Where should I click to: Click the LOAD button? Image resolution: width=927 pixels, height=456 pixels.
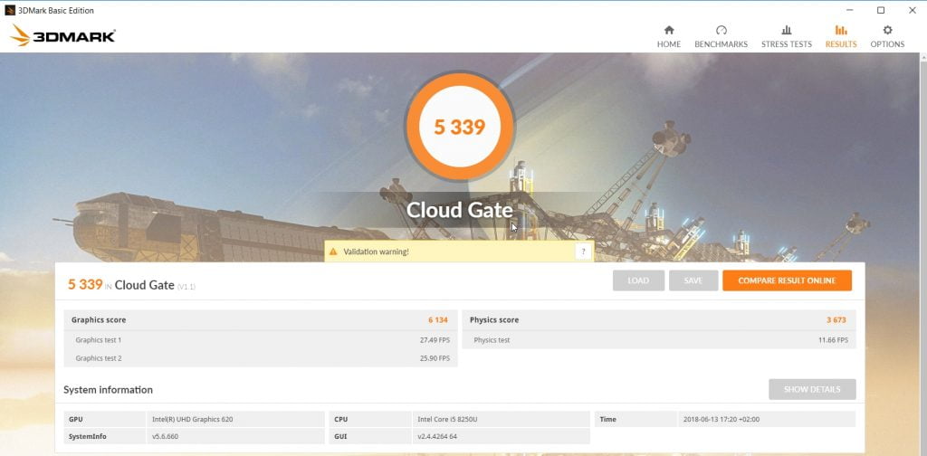pos(638,280)
